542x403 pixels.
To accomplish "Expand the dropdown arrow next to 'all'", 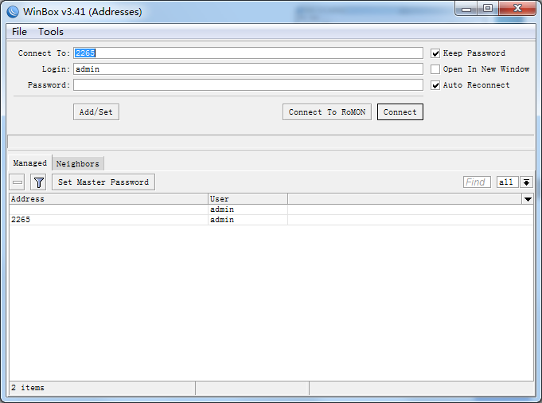I will tap(526, 182).
